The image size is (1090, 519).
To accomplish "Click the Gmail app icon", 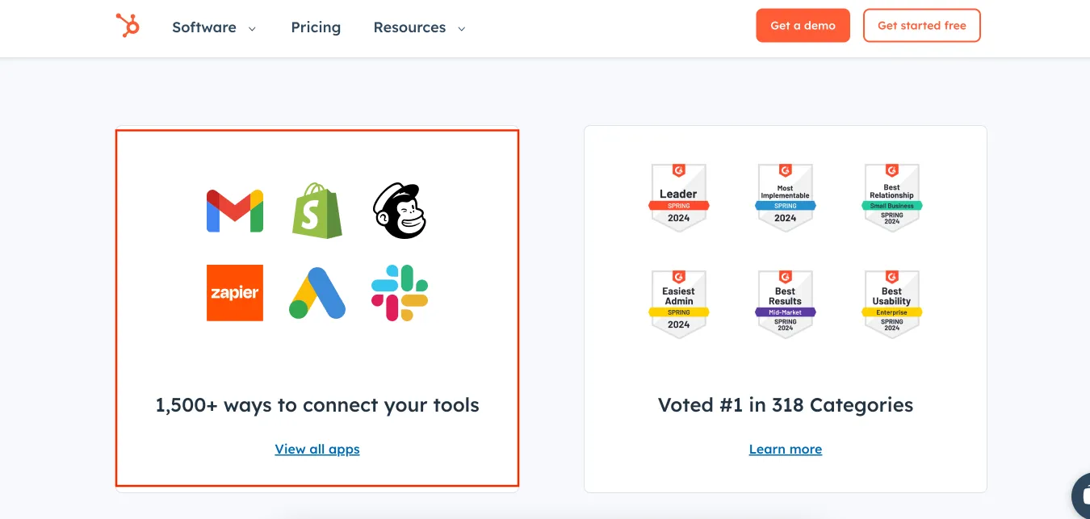I will pos(235,211).
